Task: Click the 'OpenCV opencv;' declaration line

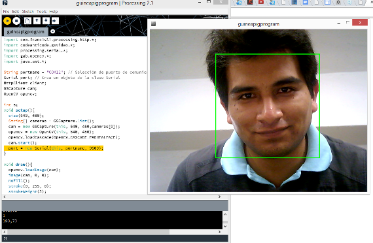Action: 20,94
